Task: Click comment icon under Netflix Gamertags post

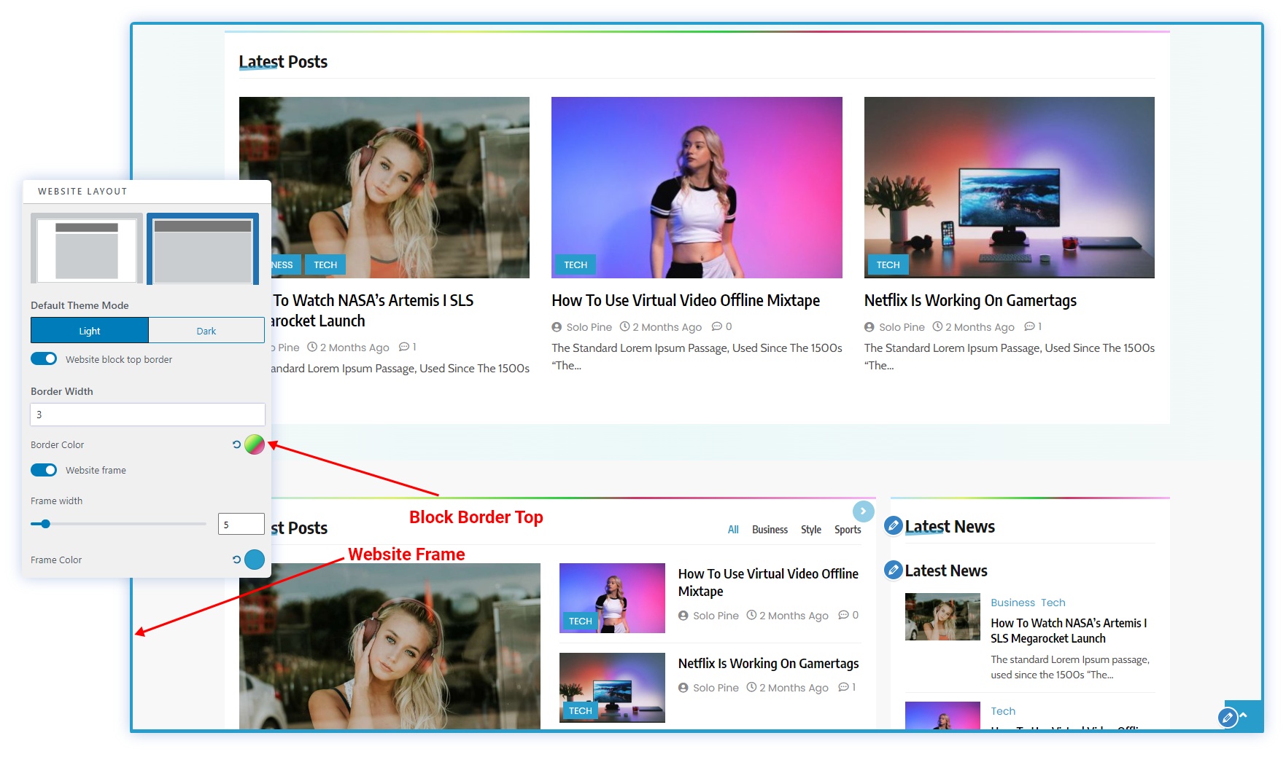Action: pyautogui.click(x=1029, y=326)
